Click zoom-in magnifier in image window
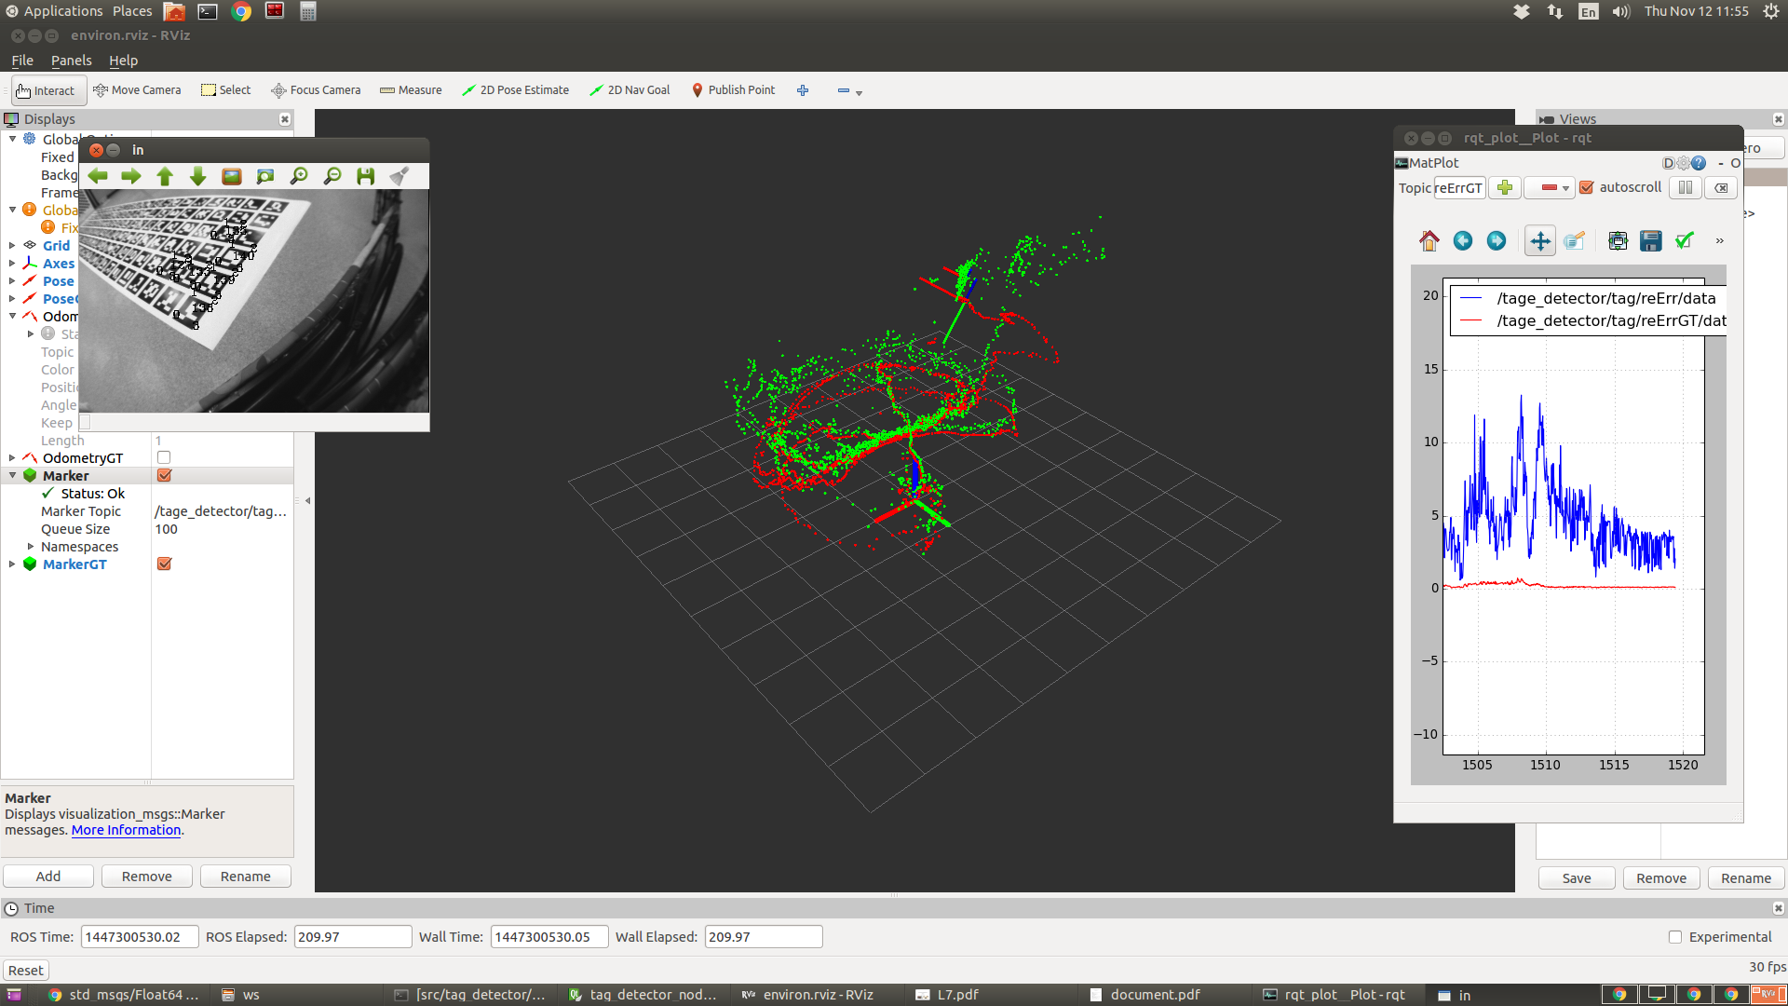This screenshot has height=1006, width=1788. coord(299,176)
